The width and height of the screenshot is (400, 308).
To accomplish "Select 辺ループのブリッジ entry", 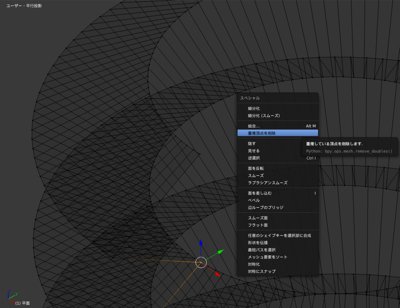I will coord(278,207).
